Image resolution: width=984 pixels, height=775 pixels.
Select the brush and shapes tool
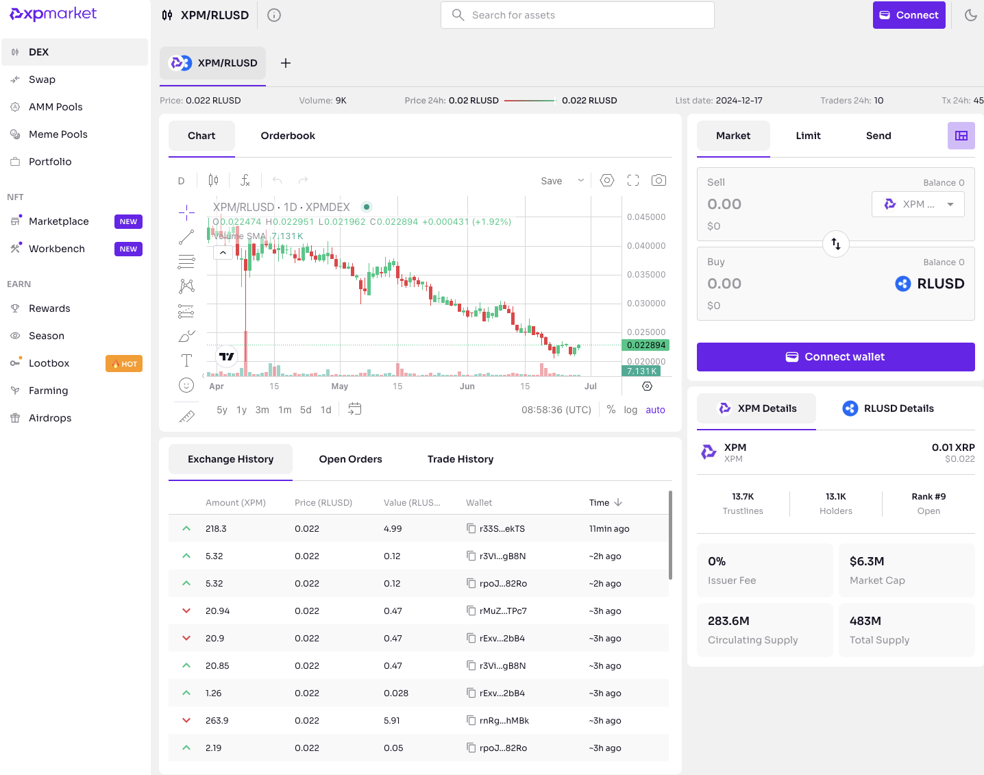pyautogui.click(x=186, y=336)
